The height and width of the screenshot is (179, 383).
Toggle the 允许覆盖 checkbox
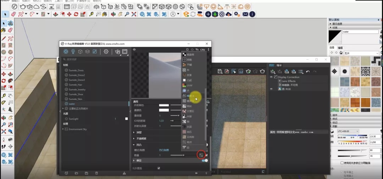159,168
